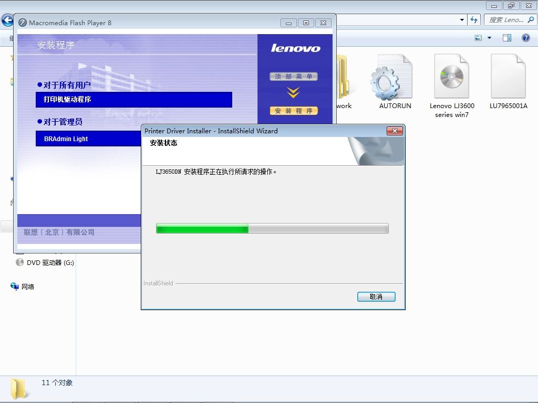
Task: Click the Lenovo logo
Action: click(295, 48)
